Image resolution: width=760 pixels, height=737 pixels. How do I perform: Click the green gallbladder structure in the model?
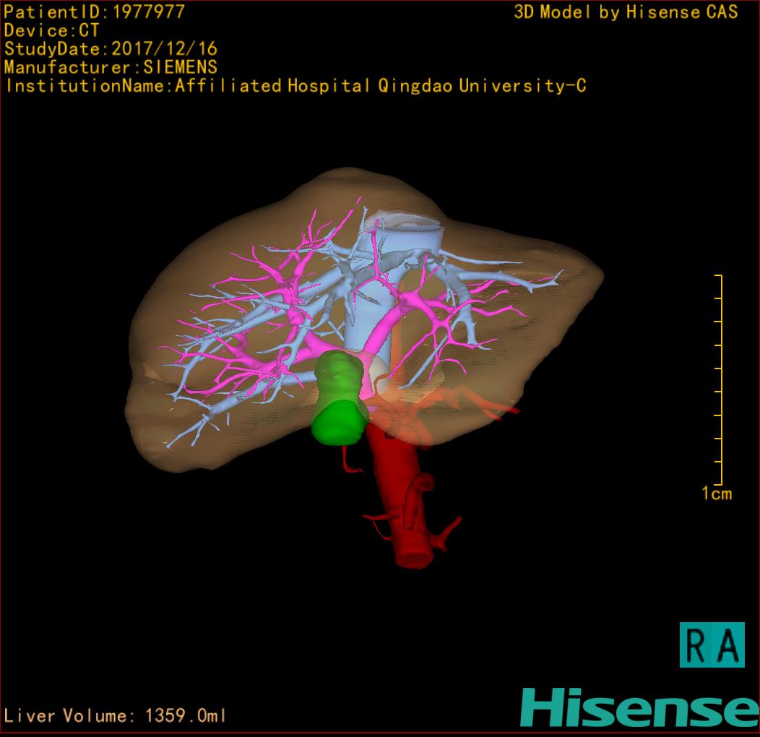[x=340, y=397]
